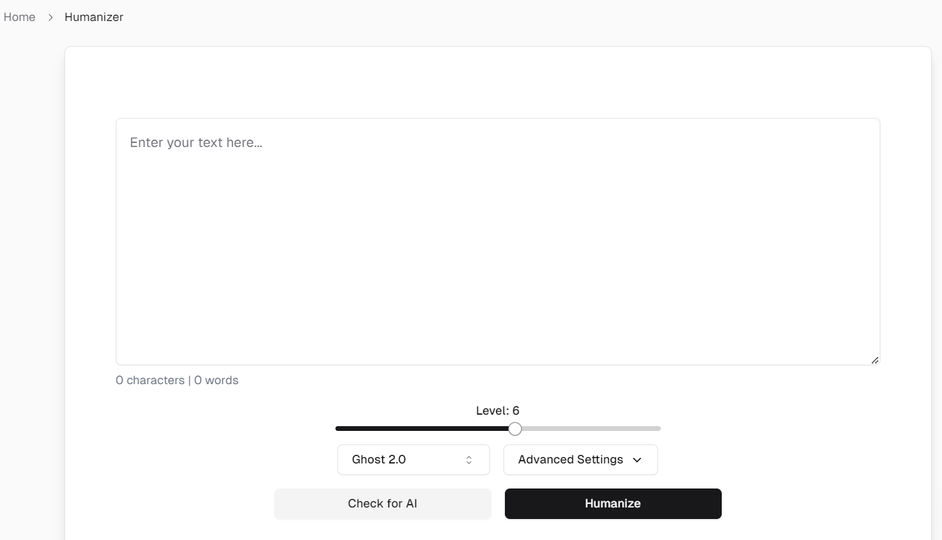
Task: Click the textarea resize grip at bottom-right
Action: coord(875,360)
